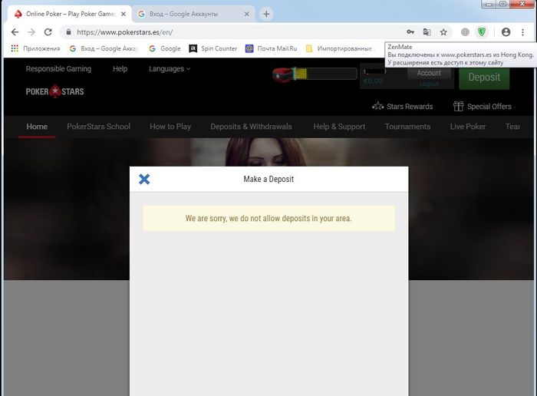The height and width of the screenshot is (396, 537).
Task: Close the Online Poker tab
Action: [124, 14]
